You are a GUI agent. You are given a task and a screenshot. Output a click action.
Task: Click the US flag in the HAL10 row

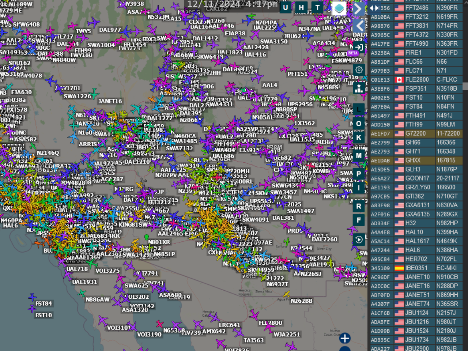click(x=399, y=232)
